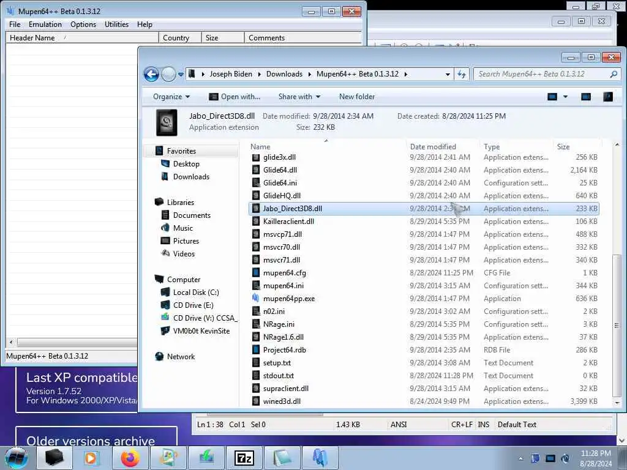This screenshot has height=470, width=627.
Task: Click the Windows Start button
Action: 17,458
